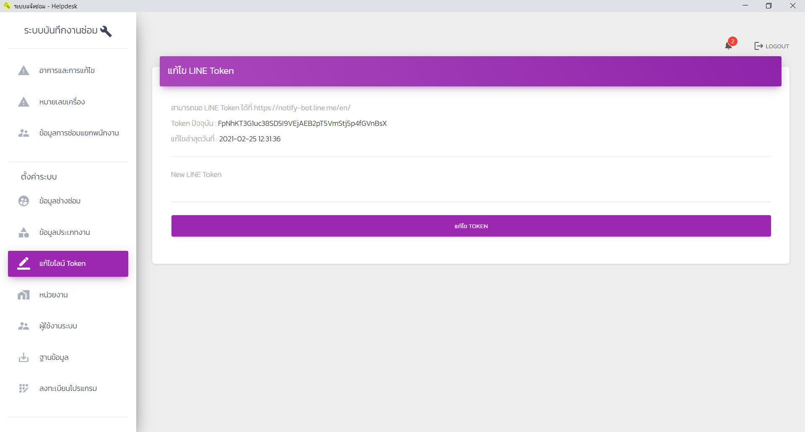Screen dimensions: 805x432
Task: Click the LOGOUT button
Action: [x=771, y=46]
